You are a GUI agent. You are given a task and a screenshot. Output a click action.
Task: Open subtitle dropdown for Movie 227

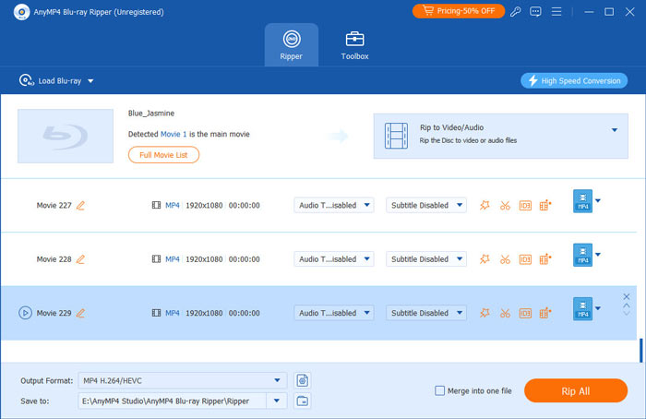pyautogui.click(x=426, y=205)
